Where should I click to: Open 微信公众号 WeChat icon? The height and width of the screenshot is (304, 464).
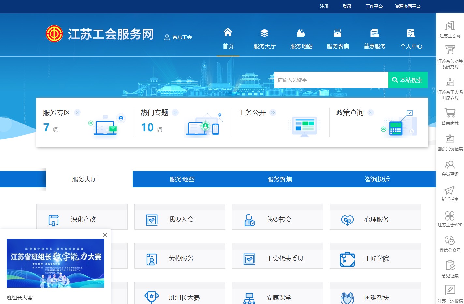point(450,240)
